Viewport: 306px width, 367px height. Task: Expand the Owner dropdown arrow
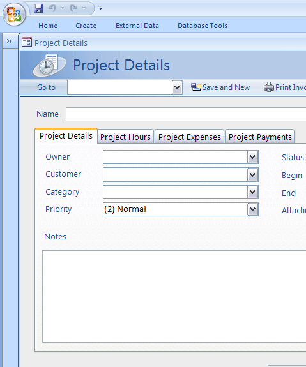pos(253,157)
